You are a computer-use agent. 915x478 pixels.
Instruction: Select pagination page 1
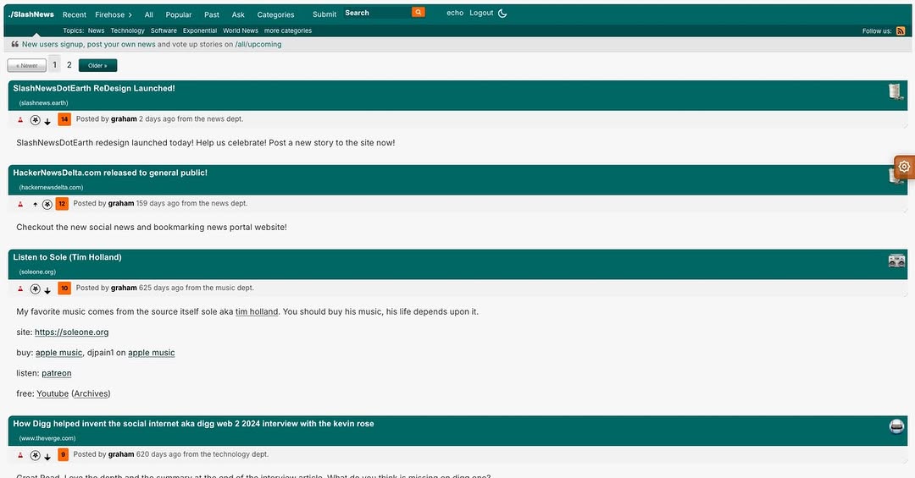(x=54, y=64)
